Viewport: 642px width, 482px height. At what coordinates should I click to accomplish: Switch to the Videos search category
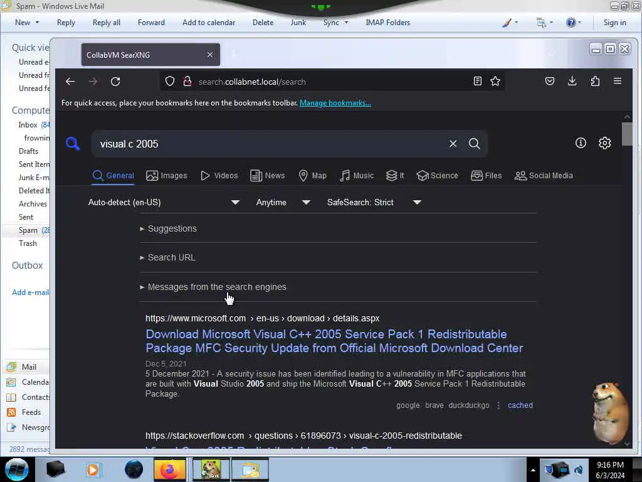[x=219, y=176]
